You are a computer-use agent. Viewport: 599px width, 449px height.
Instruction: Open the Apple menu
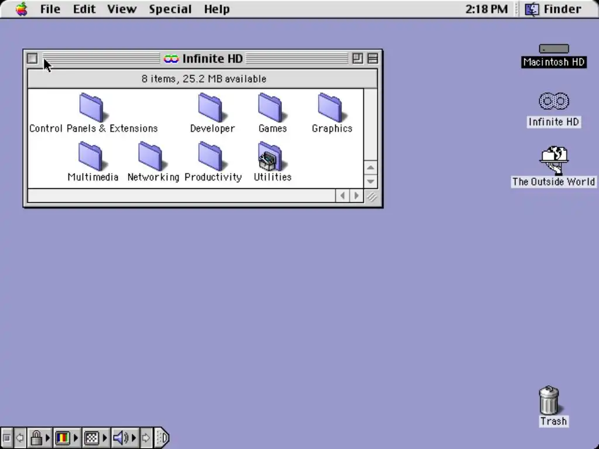[x=22, y=9]
